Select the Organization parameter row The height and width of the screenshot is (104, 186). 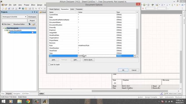tap(92, 38)
